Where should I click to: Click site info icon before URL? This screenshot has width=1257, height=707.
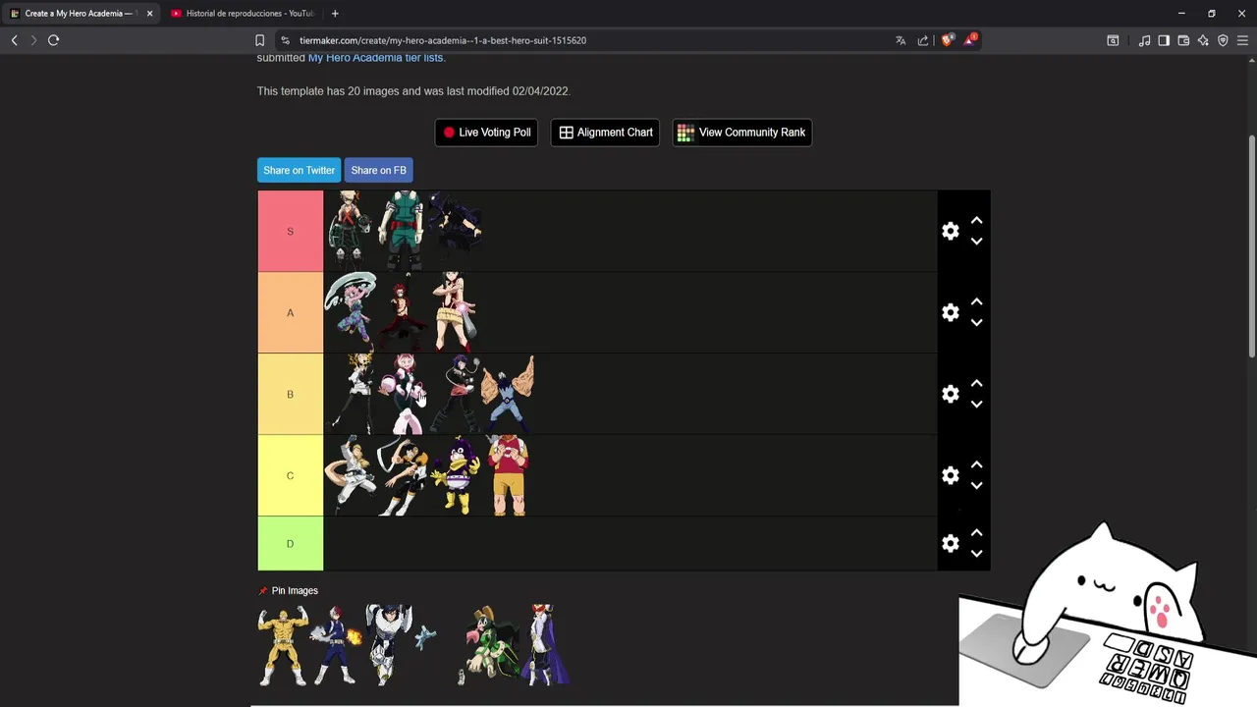click(x=285, y=40)
